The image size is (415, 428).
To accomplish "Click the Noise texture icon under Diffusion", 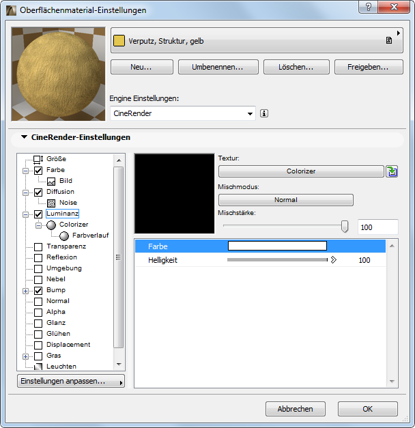I will (x=51, y=203).
